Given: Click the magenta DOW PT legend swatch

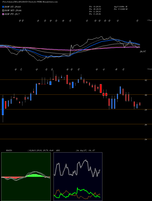Looking at the screenshot, I should tap(3, 14).
